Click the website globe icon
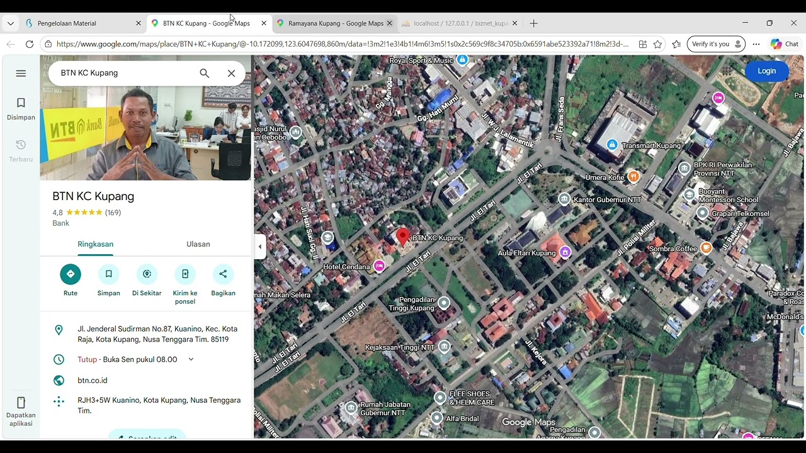This screenshot has height=453, width=806. [59, 380]
